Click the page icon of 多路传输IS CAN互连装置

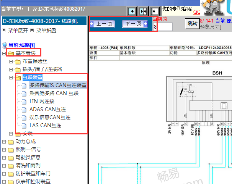24,86
